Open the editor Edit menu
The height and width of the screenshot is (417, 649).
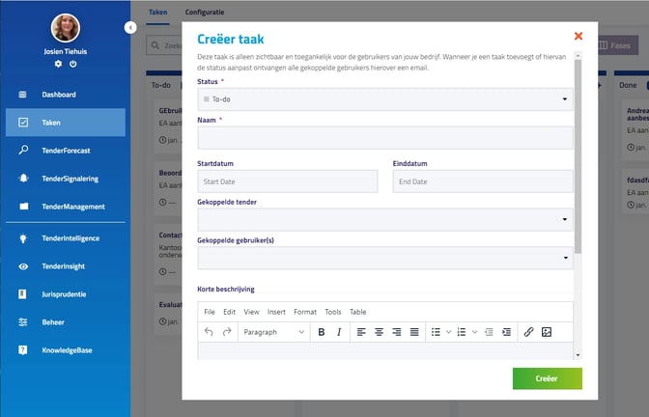point(229,312)
